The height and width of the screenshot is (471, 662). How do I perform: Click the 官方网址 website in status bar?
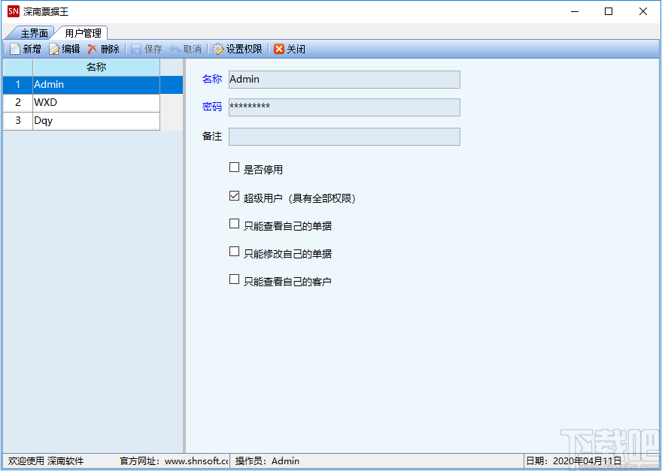[x=174, y=461]
